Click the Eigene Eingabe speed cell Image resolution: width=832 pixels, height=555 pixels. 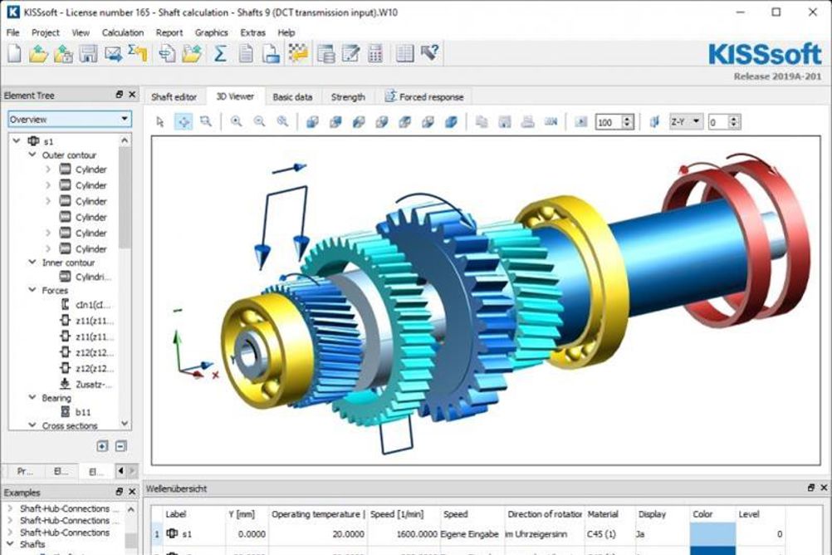470,533
